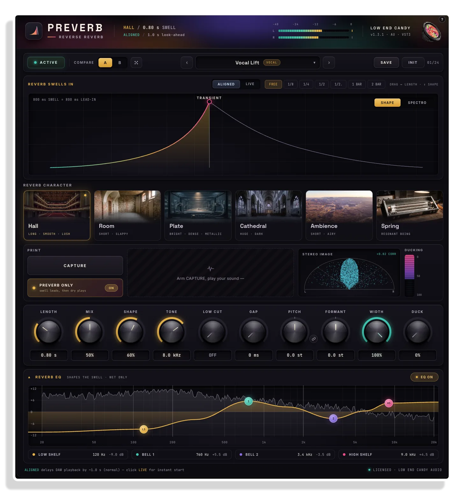The width and height of the screenshot is (464, 494).
Task: Select EQ node 2 on the curve
Action: tap(333, 418)
